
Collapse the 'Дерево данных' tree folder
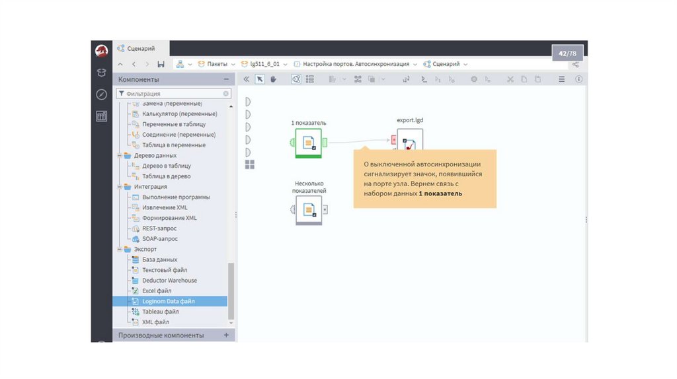[x=120, y=156]
